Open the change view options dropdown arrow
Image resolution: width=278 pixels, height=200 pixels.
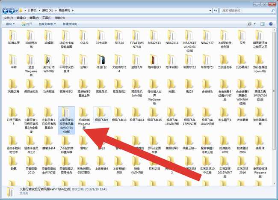pyautogui.click(x=255, y=24)
